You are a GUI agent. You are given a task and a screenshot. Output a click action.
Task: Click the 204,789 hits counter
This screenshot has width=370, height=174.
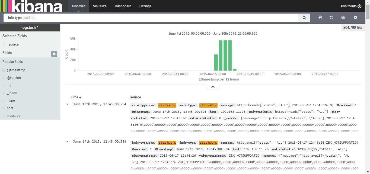click(353, 28)
